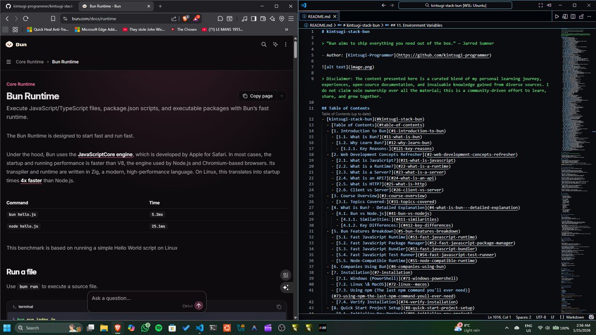Click the Core Runtime breadcrumb

point(30,62)
